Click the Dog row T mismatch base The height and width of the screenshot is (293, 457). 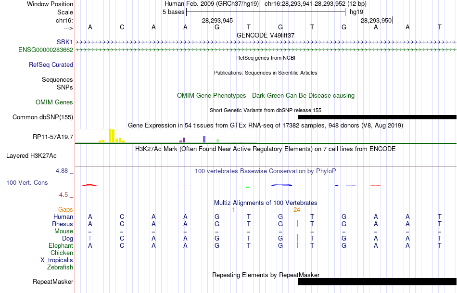(90, 239)
